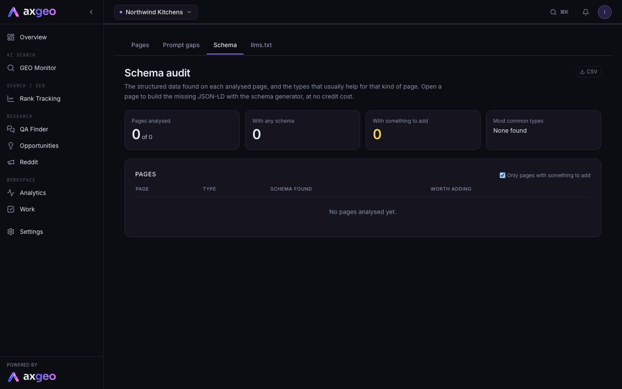Export schema audit as CSV
The height and width of the screenshot is (389, 622).
(x=588, y=72)
